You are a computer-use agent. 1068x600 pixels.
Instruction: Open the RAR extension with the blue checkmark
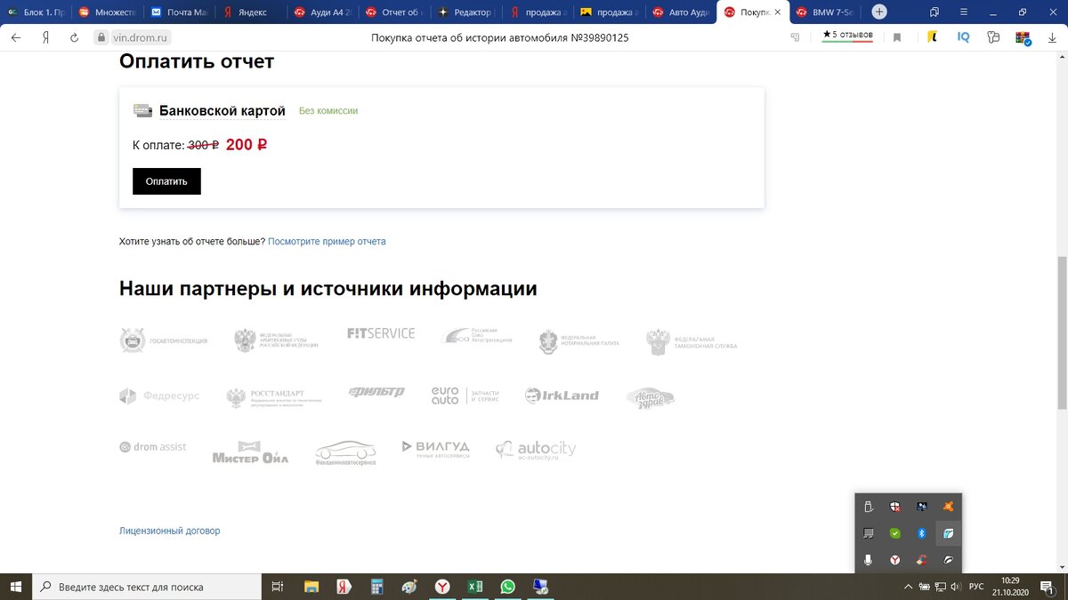pos(1022,37)
